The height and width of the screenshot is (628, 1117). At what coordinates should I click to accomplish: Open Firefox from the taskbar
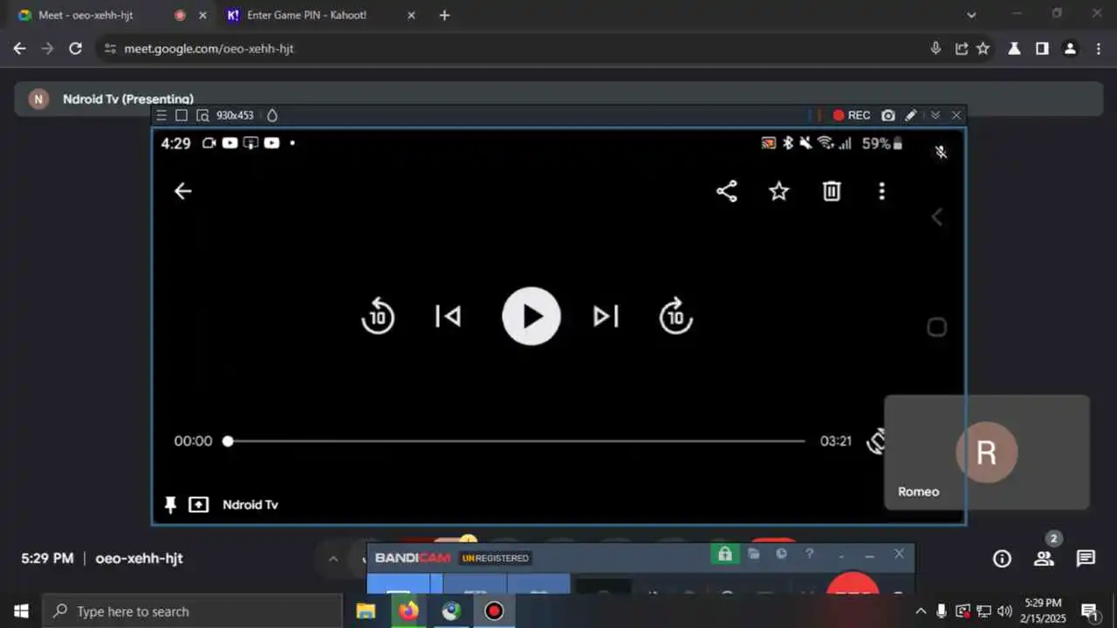tap(408, 611)
